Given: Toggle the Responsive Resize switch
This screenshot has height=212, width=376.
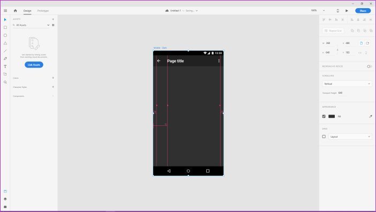Looking at the screenshot, I should [x=369, y=66].
